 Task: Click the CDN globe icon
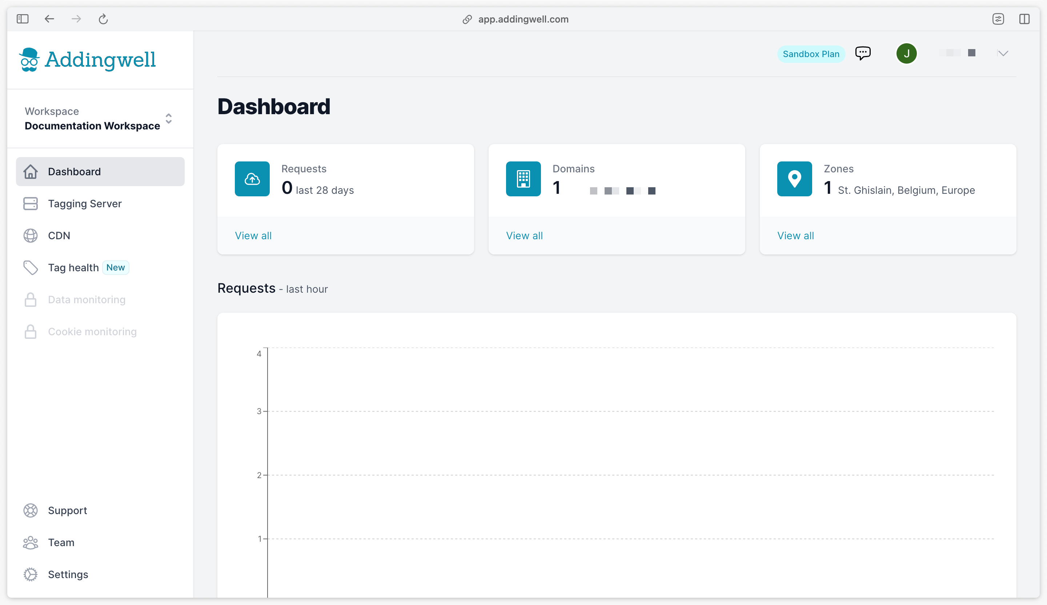pos(30,236)
